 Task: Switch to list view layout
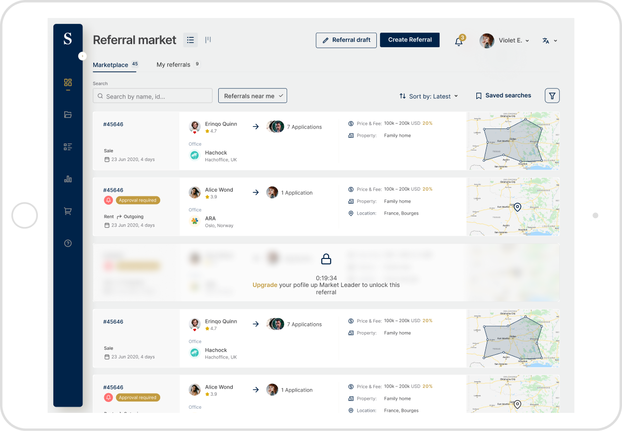[x=190, y=40]
